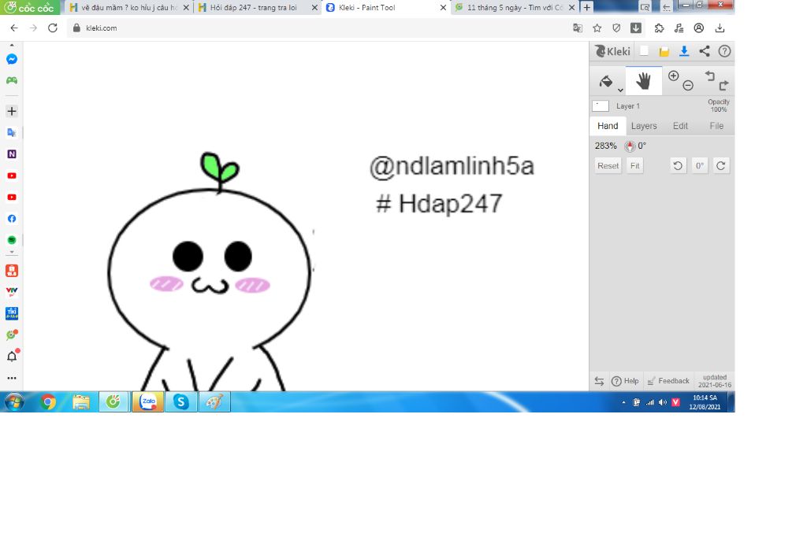Viewport: 807px width, 551px height.
Task: Open the page translate icon
Action: click(x=578, y=28)
